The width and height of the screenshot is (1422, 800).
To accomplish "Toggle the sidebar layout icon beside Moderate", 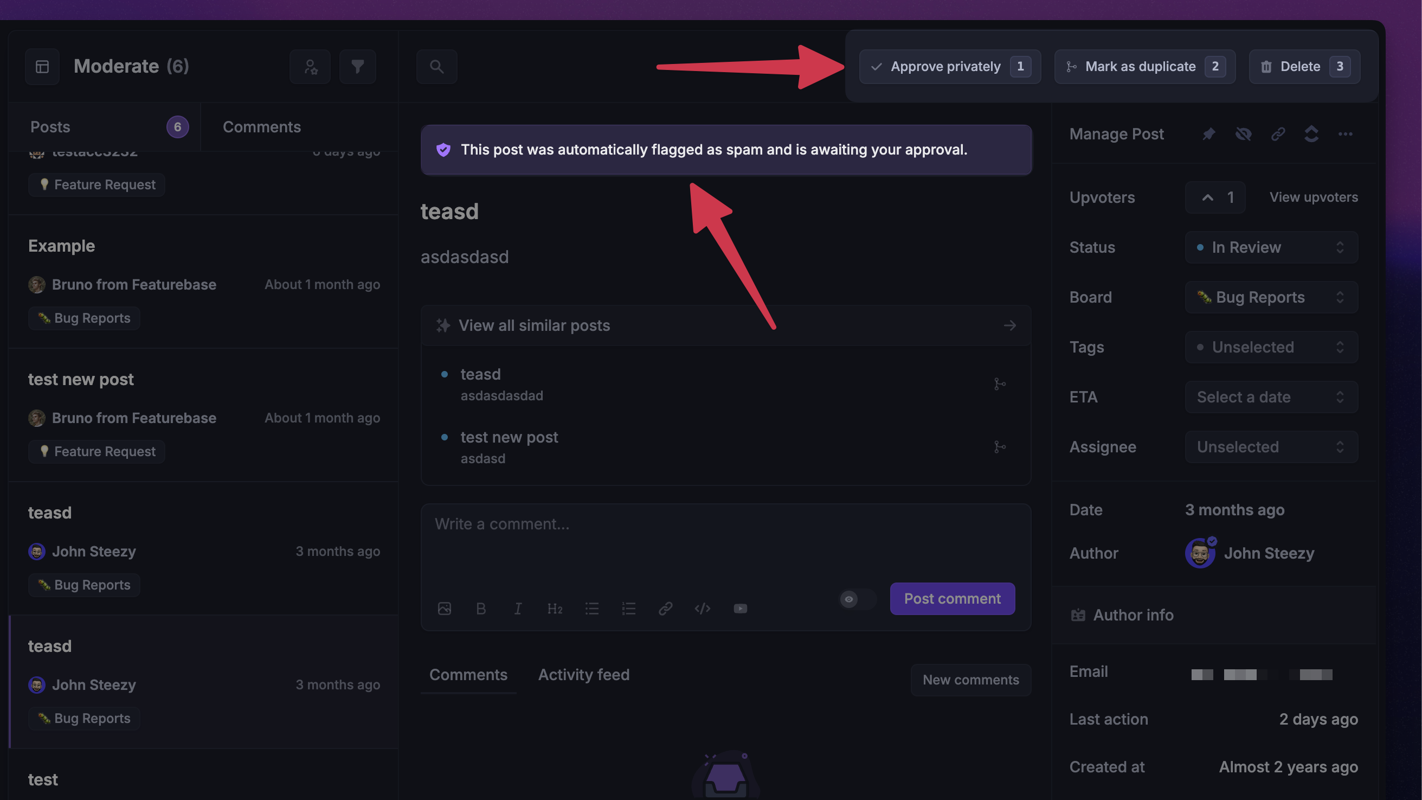I will click(42, 66).
